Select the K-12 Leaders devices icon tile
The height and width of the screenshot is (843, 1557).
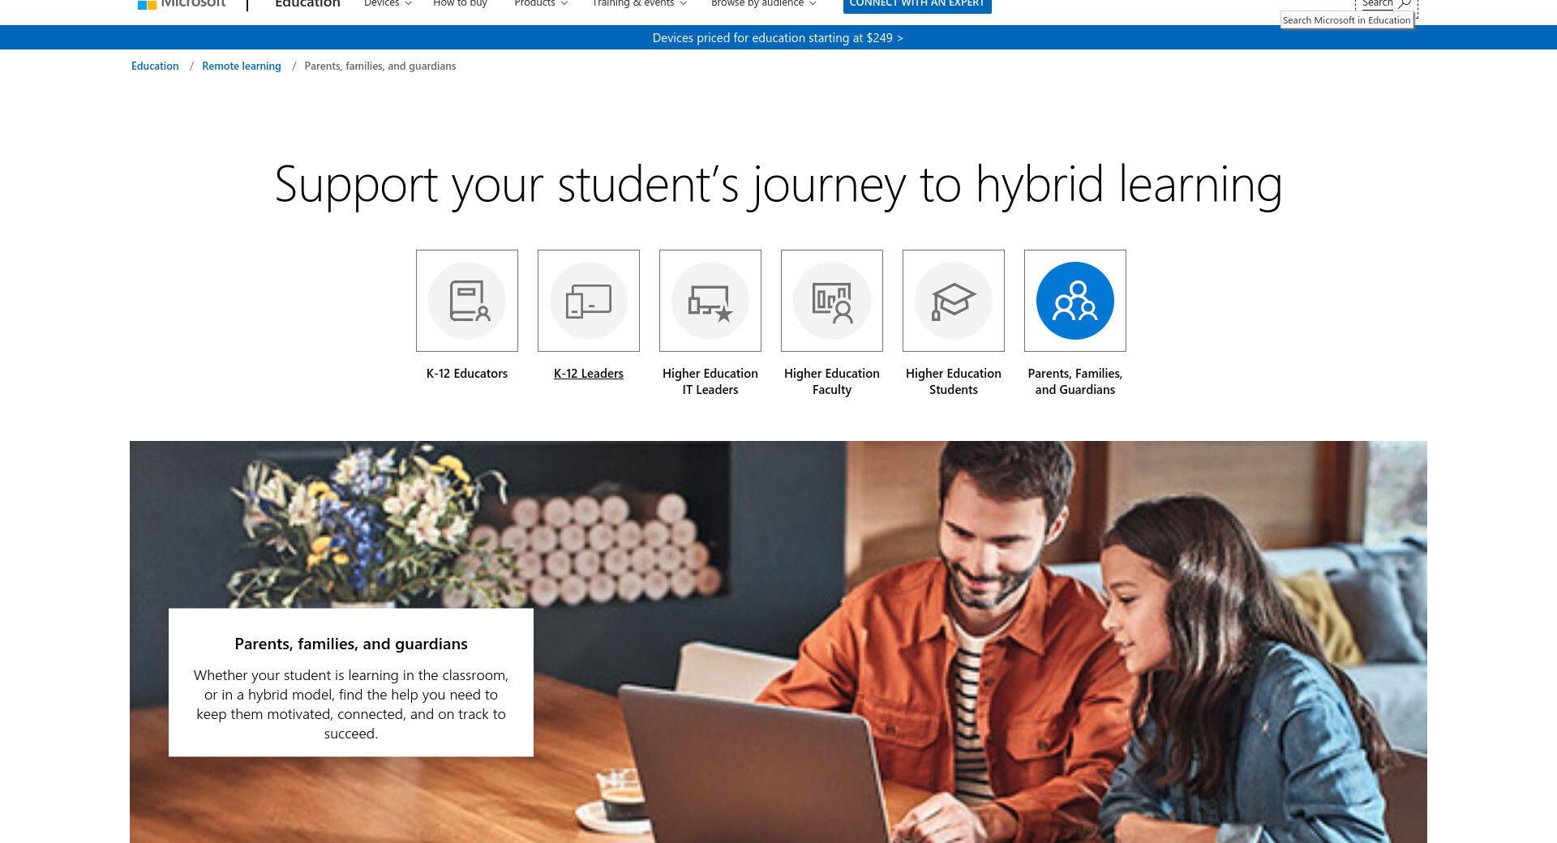pyautogui.click(x=589, y=301)
